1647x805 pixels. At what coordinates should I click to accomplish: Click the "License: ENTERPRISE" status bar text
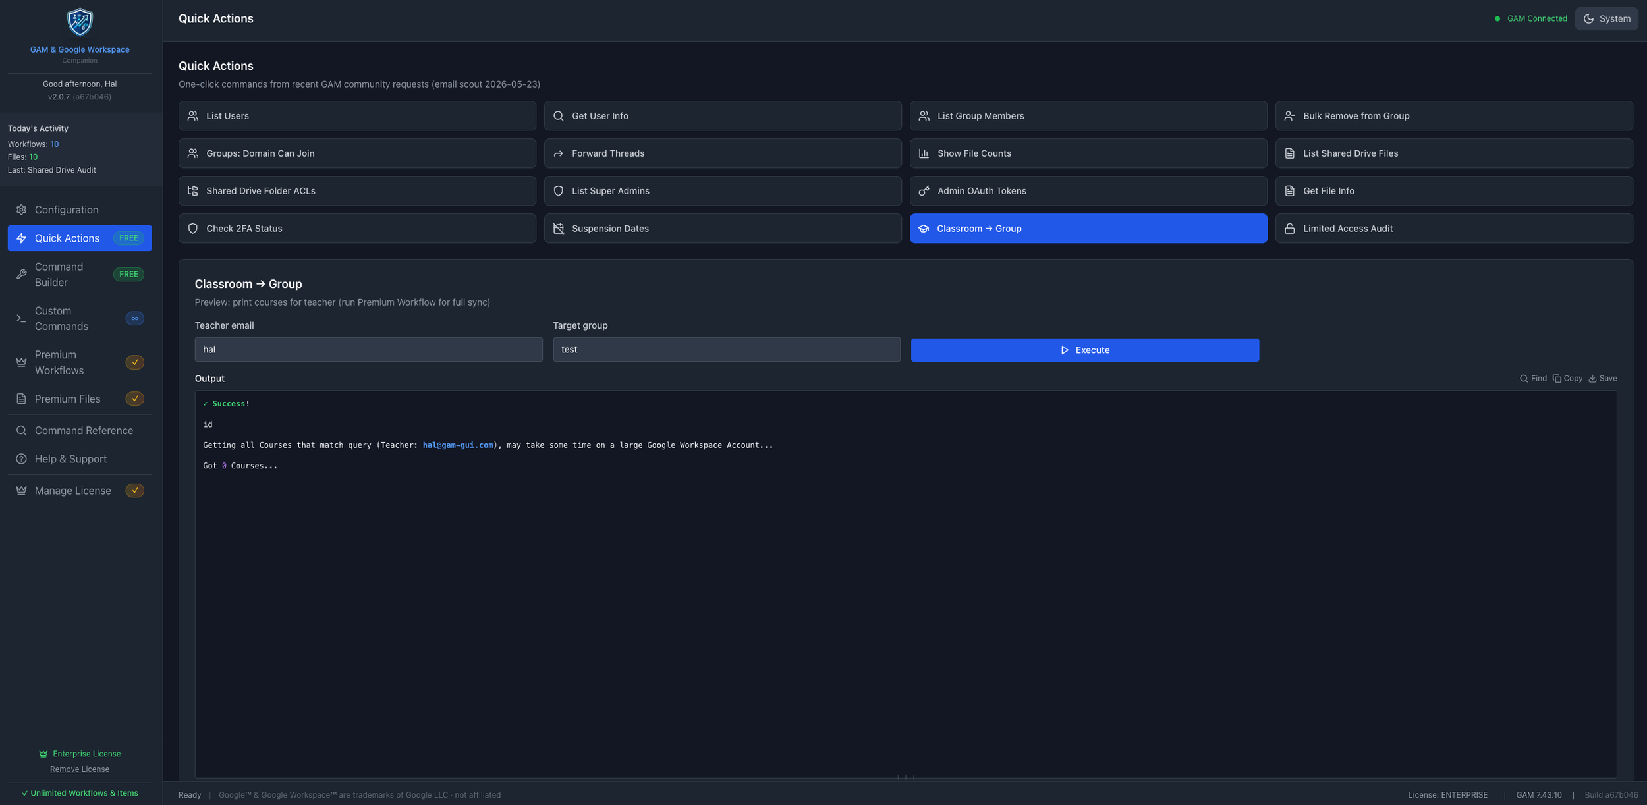[1447, 795]
